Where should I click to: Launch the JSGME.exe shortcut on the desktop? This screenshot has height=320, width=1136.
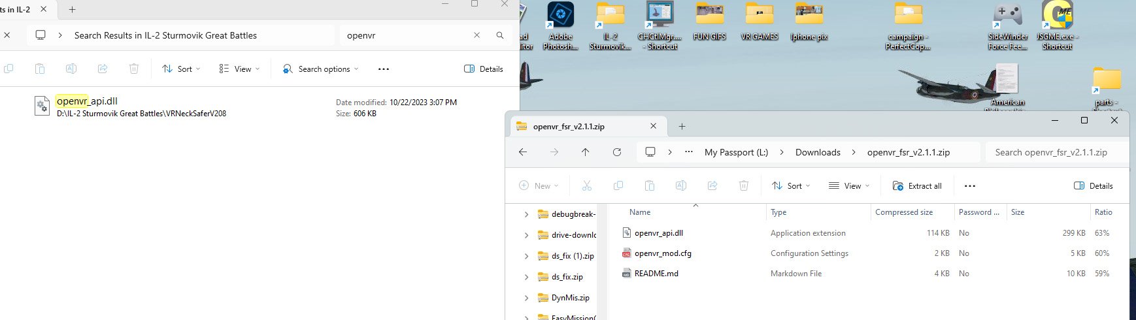click(x=1057, y=26)
